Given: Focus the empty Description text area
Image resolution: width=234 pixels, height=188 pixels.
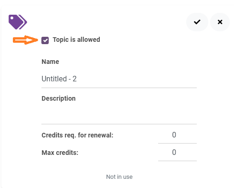Looking at the screenshot, I should (x=119, y=114).
